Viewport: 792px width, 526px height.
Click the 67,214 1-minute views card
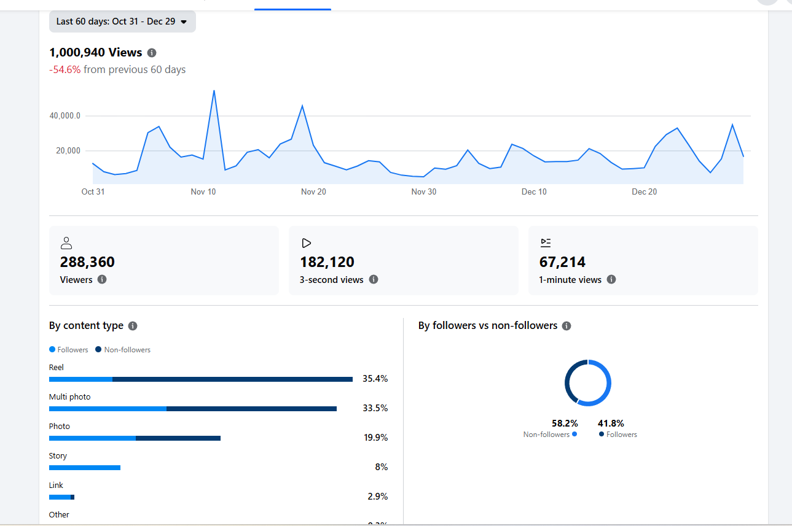tap(643, 261)
